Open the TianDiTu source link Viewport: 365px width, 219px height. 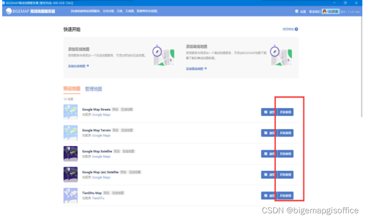click(98, 198)
